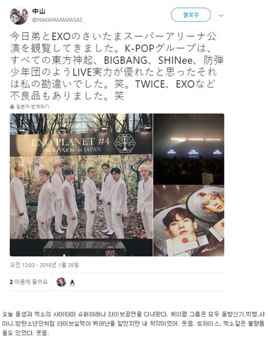
Task: Click the EXO PLANET #4 banner title
Action: 71,142
